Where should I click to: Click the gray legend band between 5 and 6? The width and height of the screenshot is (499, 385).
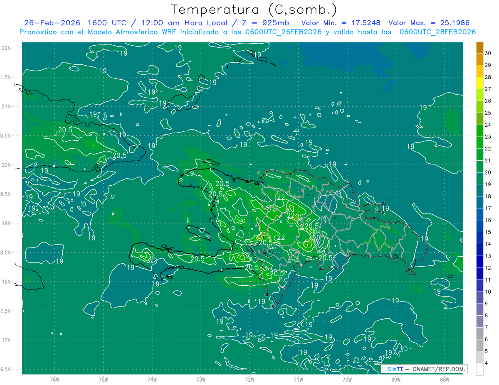point(479,345)
